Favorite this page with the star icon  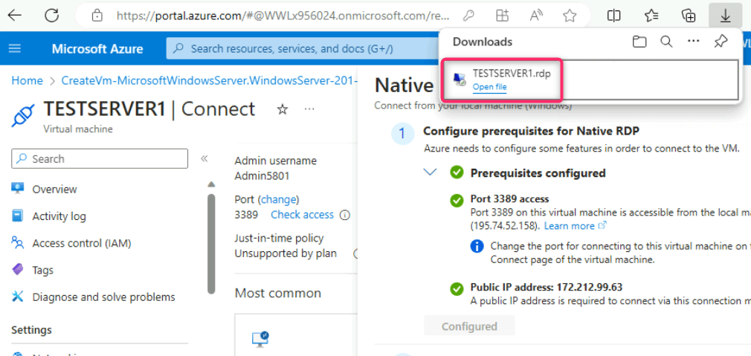(570, 15)
